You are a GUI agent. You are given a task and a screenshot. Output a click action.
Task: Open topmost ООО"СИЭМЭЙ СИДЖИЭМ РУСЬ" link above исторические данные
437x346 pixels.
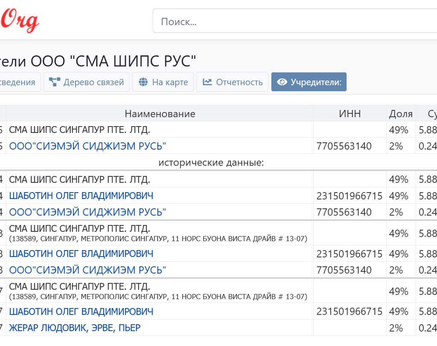coord(87,146)
